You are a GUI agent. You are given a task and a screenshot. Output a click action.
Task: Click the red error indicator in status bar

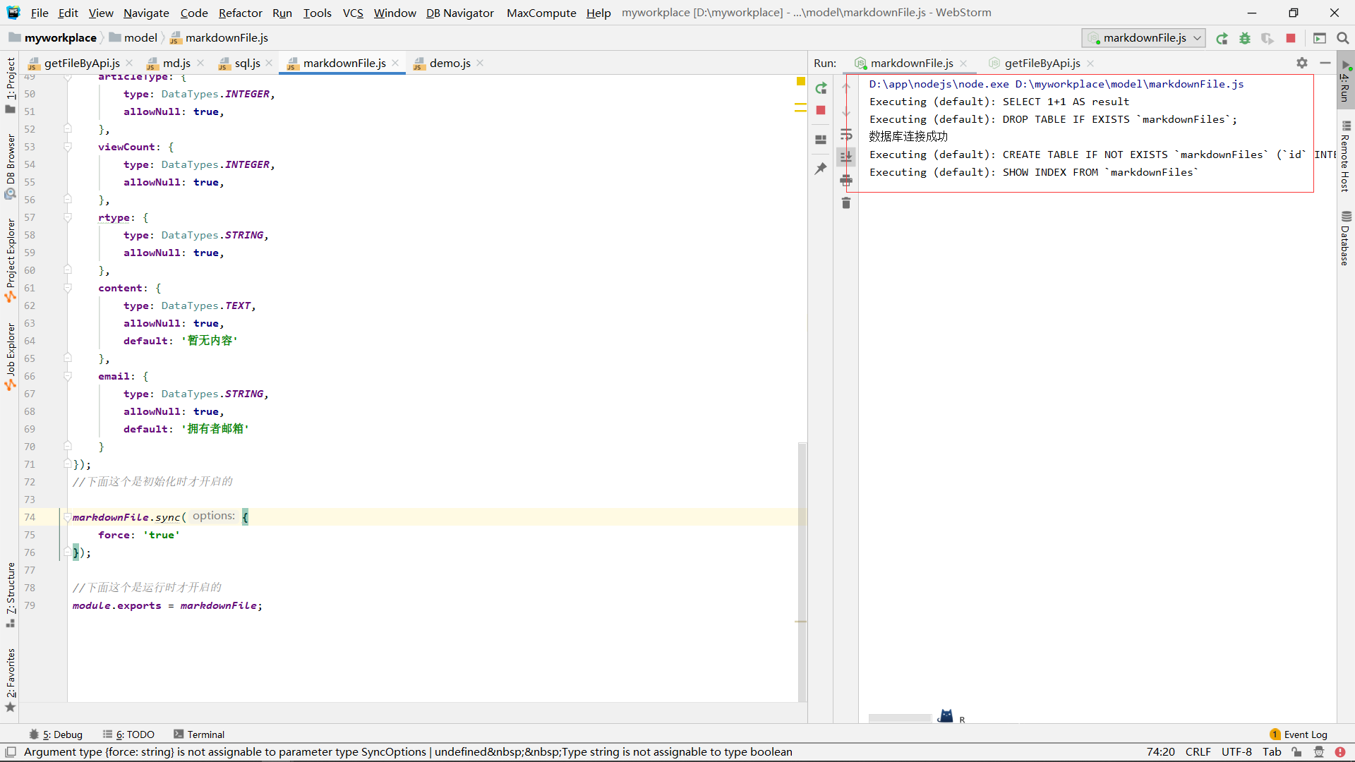click(x=1340, y=752)
